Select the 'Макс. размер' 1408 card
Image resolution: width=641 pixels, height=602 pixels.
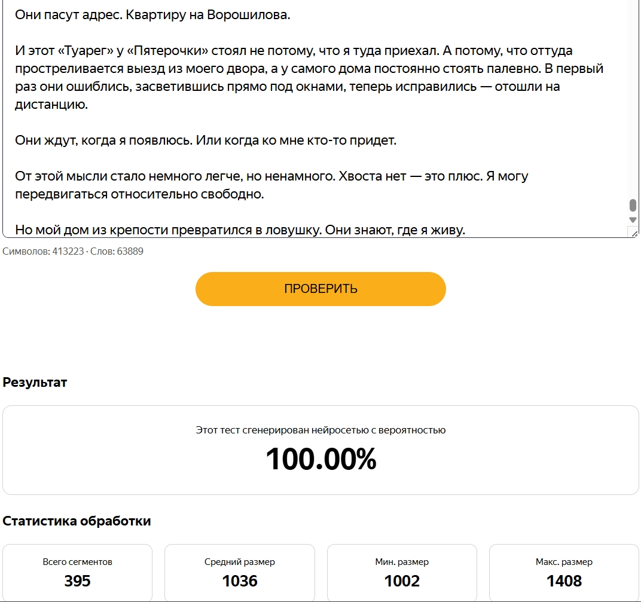pyautogui.click(x=564, y=573)
